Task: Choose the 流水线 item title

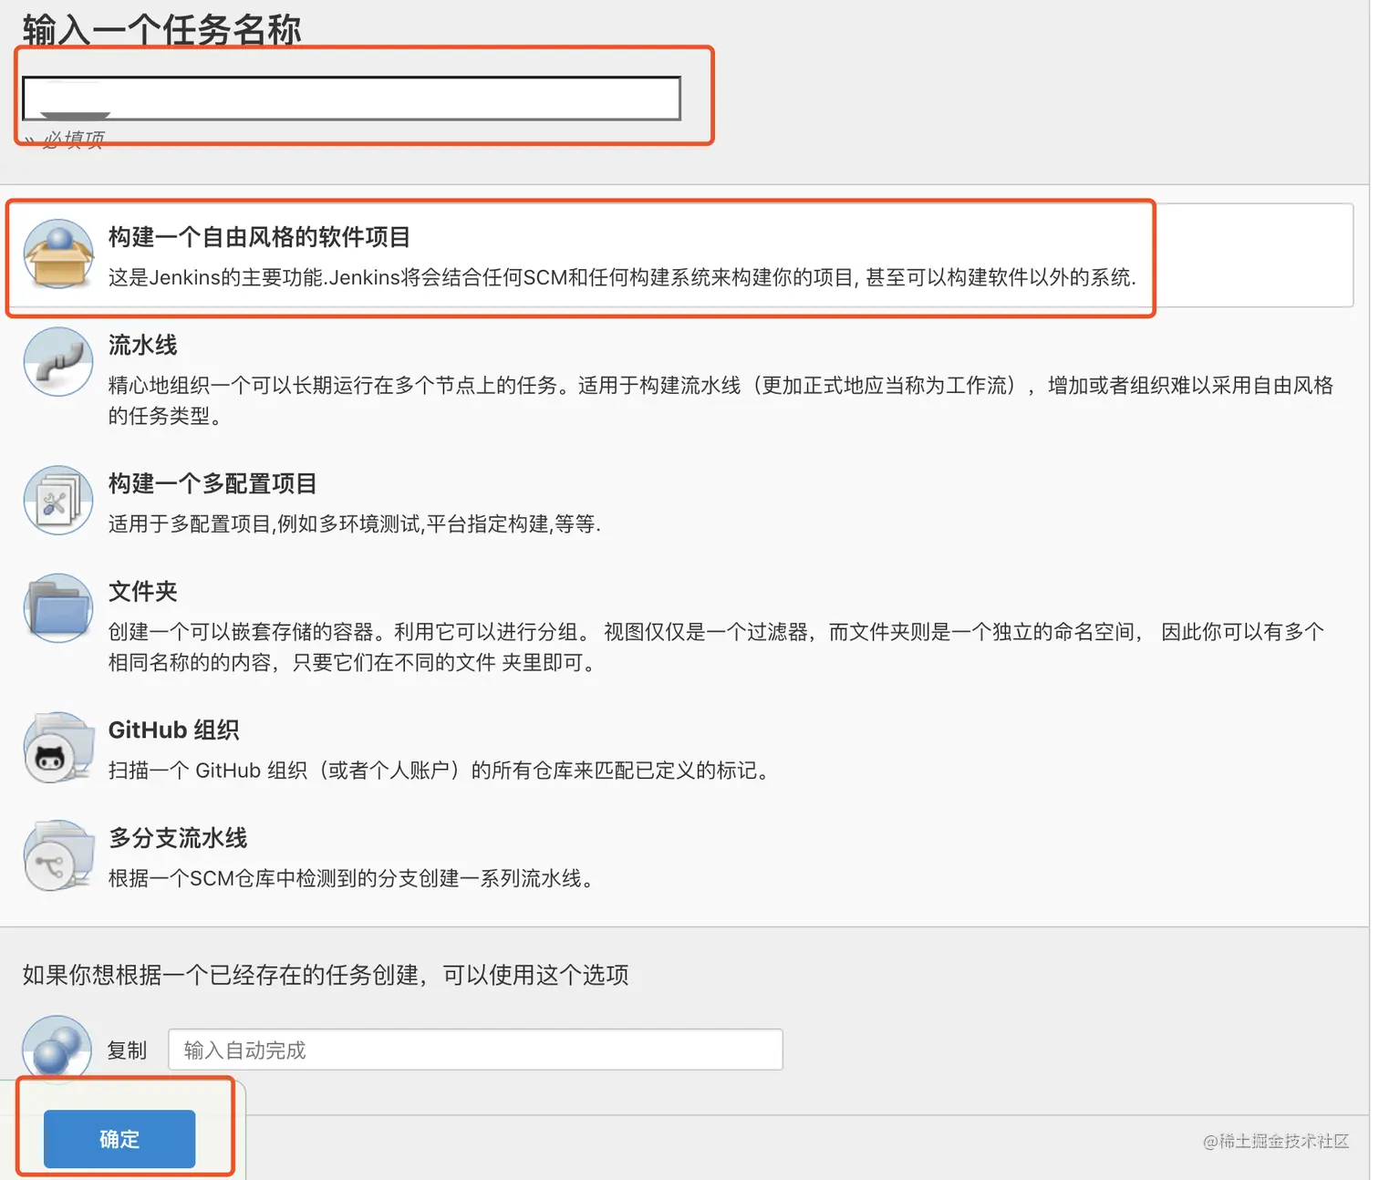Action: tap(143, 345)
